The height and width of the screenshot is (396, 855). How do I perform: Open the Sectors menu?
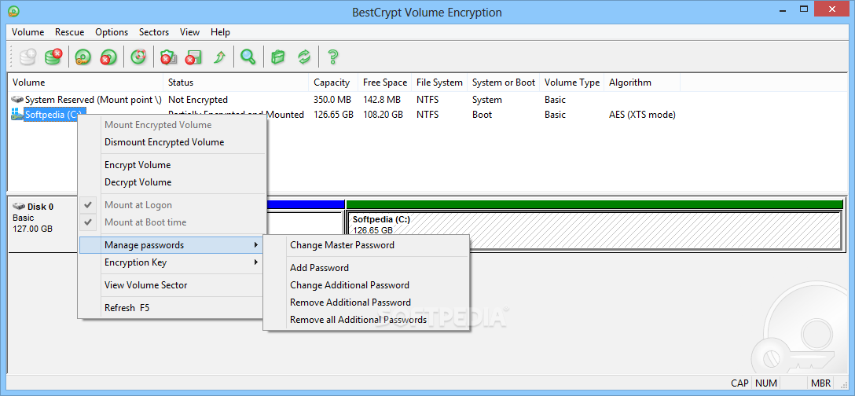point(154,32)
